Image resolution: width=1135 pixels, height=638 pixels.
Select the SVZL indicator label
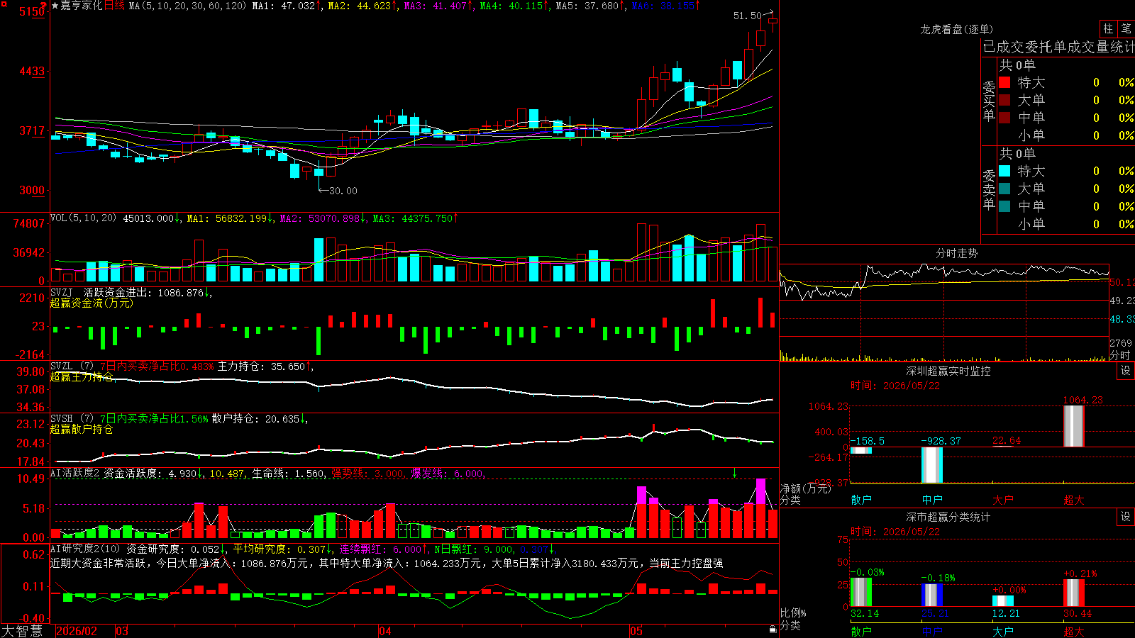click(x=61, y=366)
